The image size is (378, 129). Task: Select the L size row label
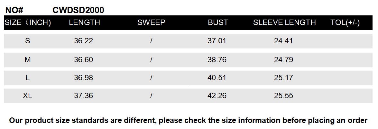(x=28, y=78)
